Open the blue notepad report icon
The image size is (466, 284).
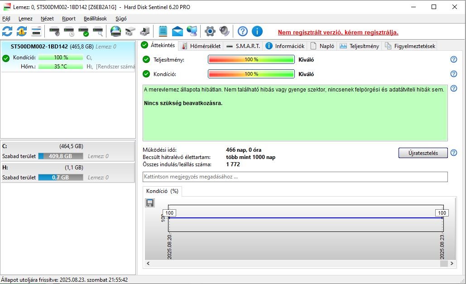163,31
